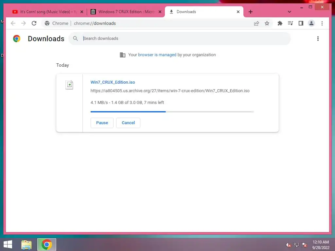Share this page via the share icon
This screenshot has width=335, height=251.
click(256, 23)
